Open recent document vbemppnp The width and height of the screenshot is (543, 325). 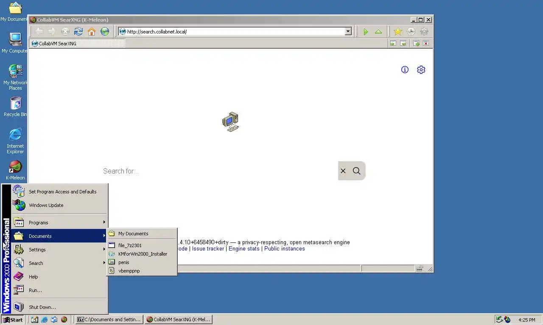pyautogui.click(x=142, y=271)
